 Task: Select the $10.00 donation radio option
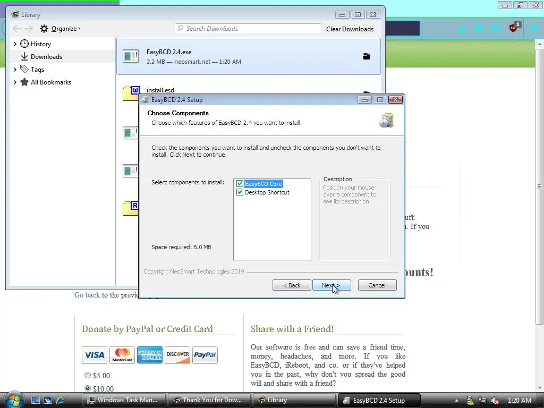[x=88, y=388]
